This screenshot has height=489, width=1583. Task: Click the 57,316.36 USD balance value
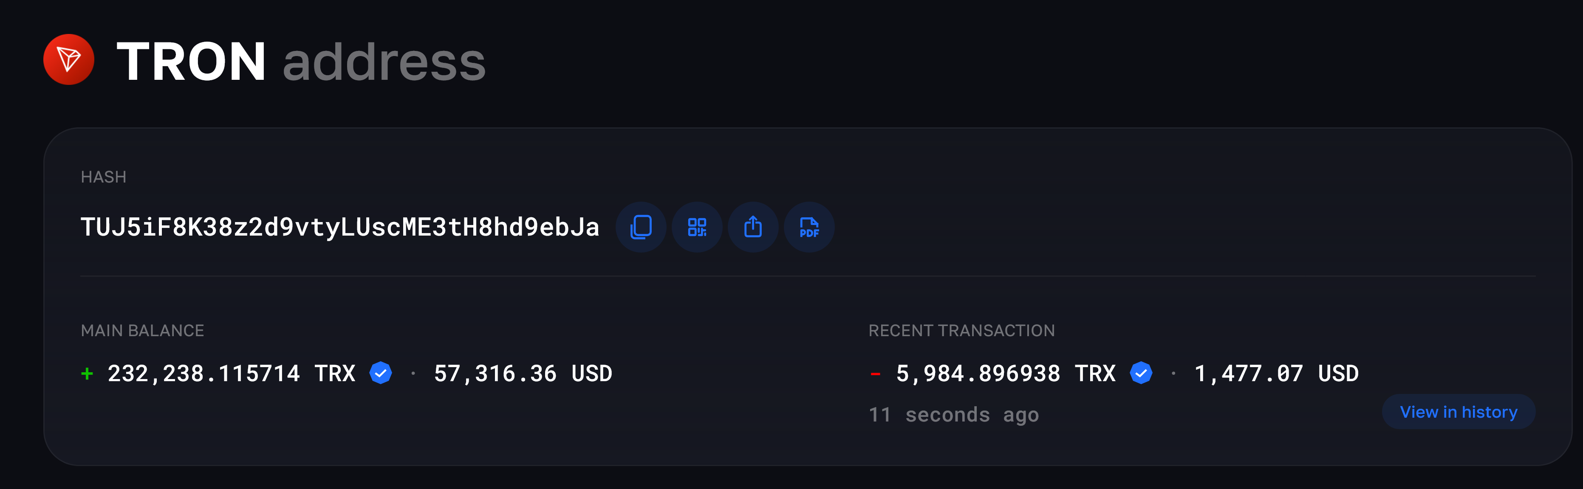point(523,374)
